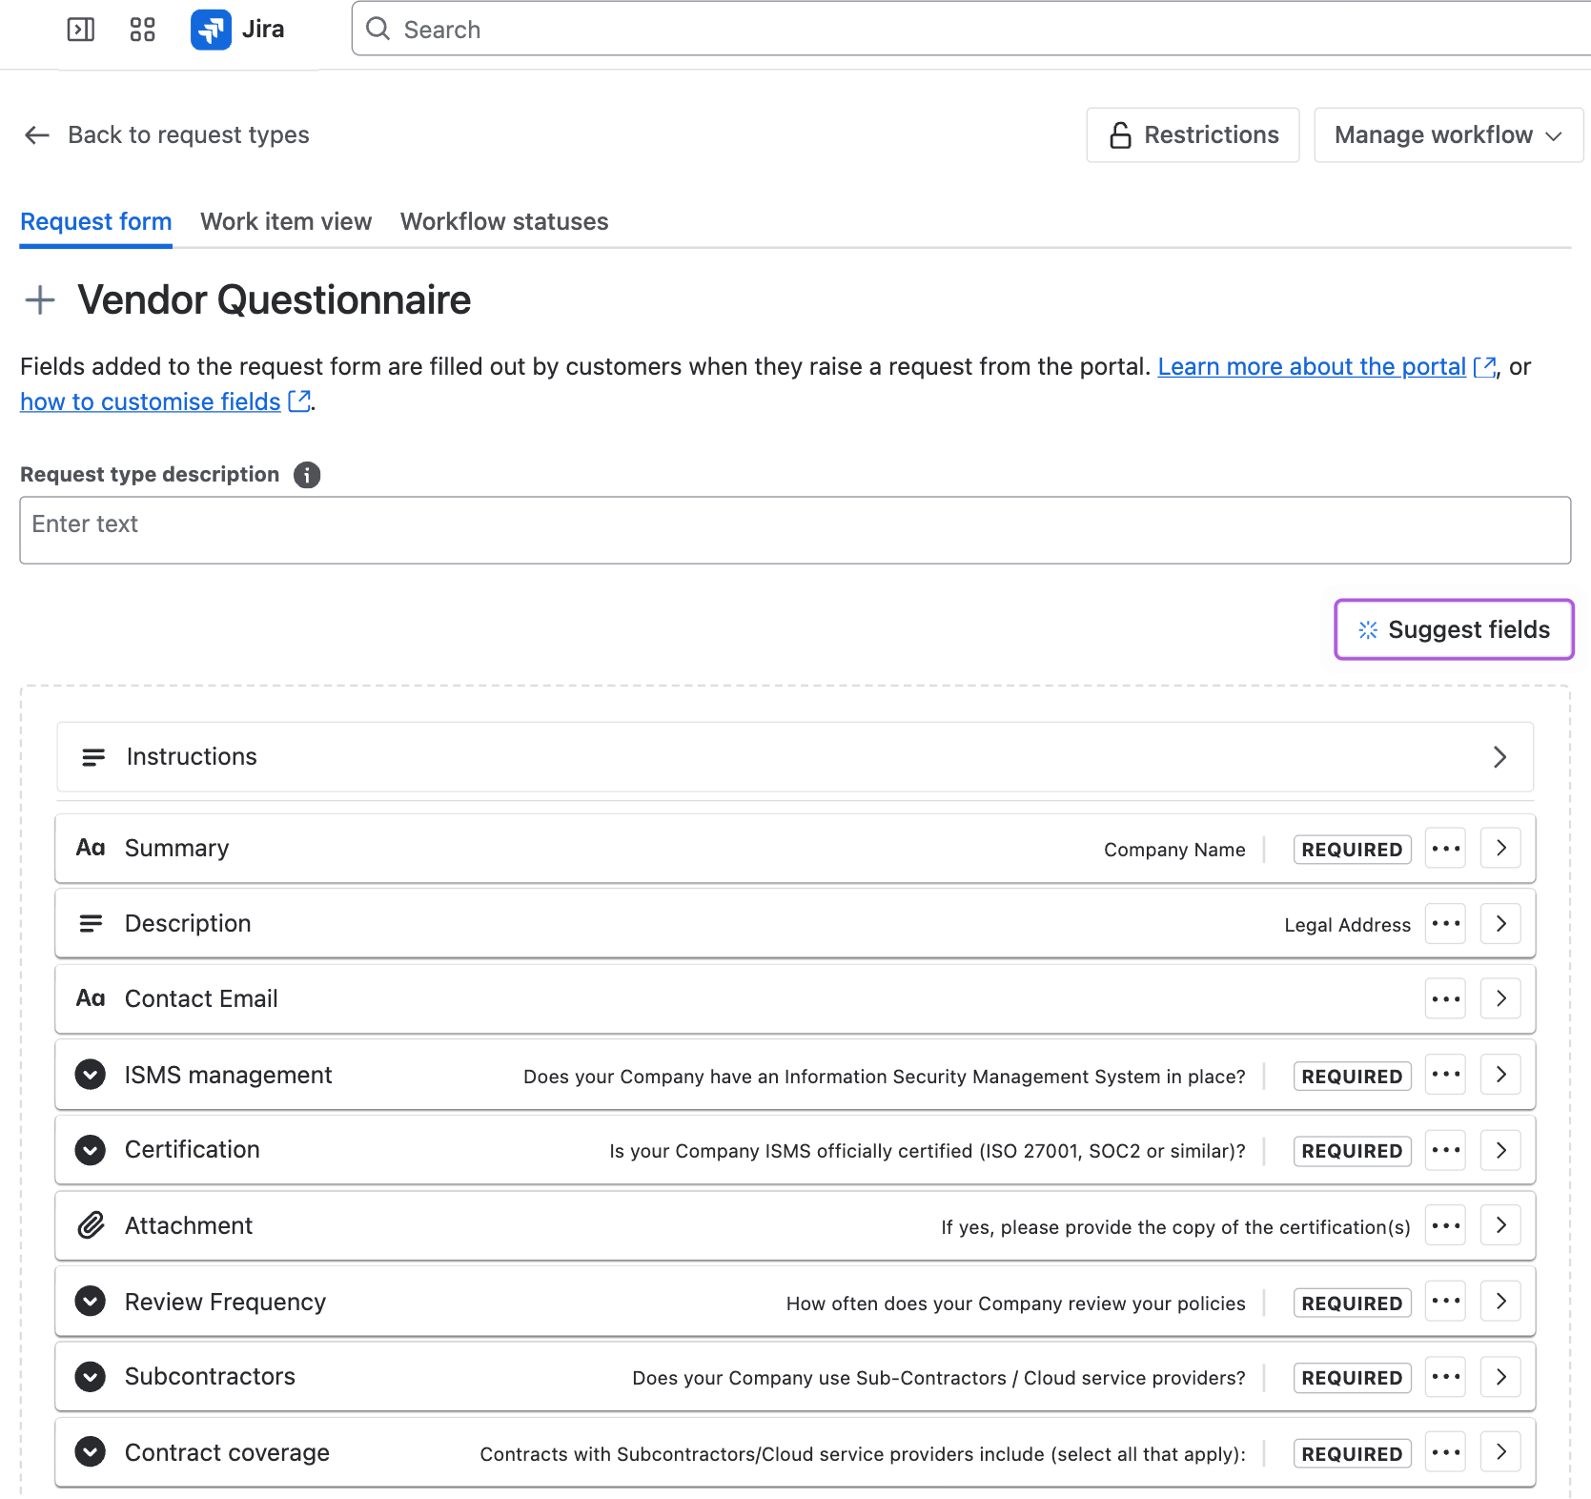The image size is (1591, 1499).
Task: Open the Manage workflow dropdown
Action: click(x=1447, y=135)
